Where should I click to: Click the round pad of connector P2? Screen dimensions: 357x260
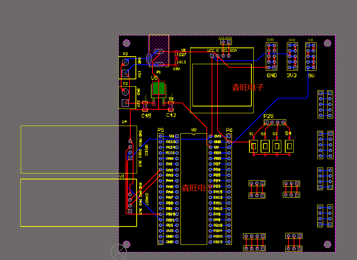coord(125,92)
